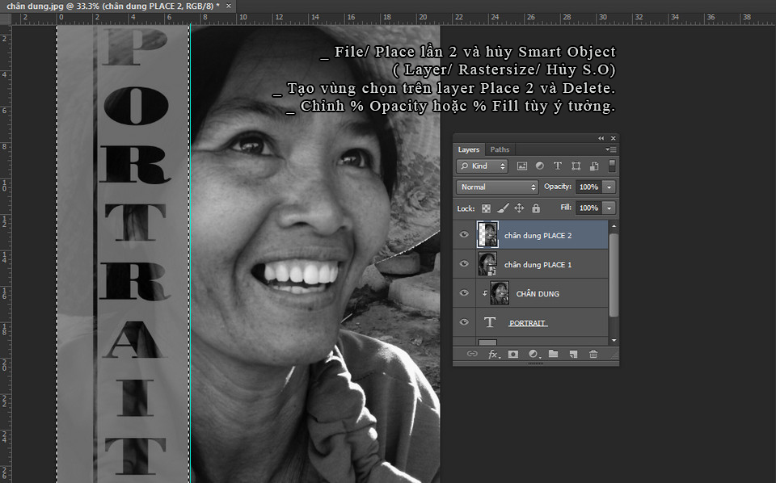Click the PORTRAIT type layer T thumbnail
Image resolution: width=776 pixels, height=483 pixels.
490,322
